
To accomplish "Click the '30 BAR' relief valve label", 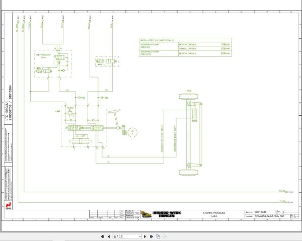I will [x=70, y=108].
